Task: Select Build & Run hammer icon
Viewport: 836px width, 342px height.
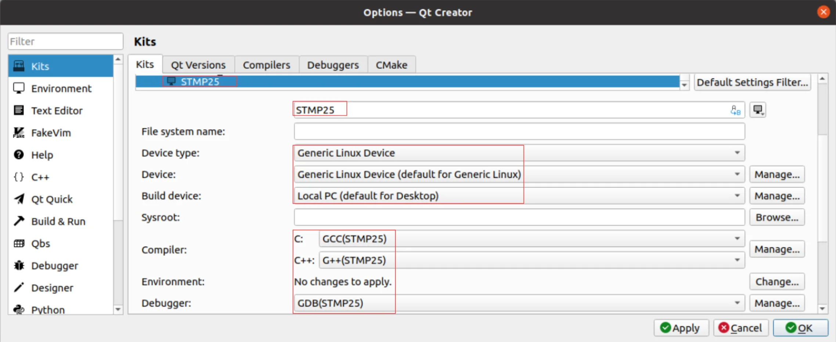Action: tap(19, 221)
